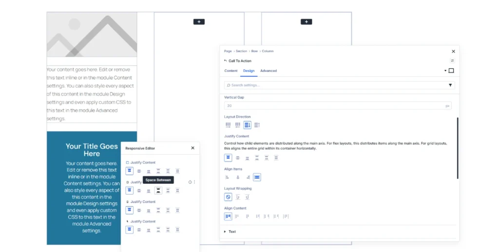Click the back arrow beside Call To Action

coord(225,61)
